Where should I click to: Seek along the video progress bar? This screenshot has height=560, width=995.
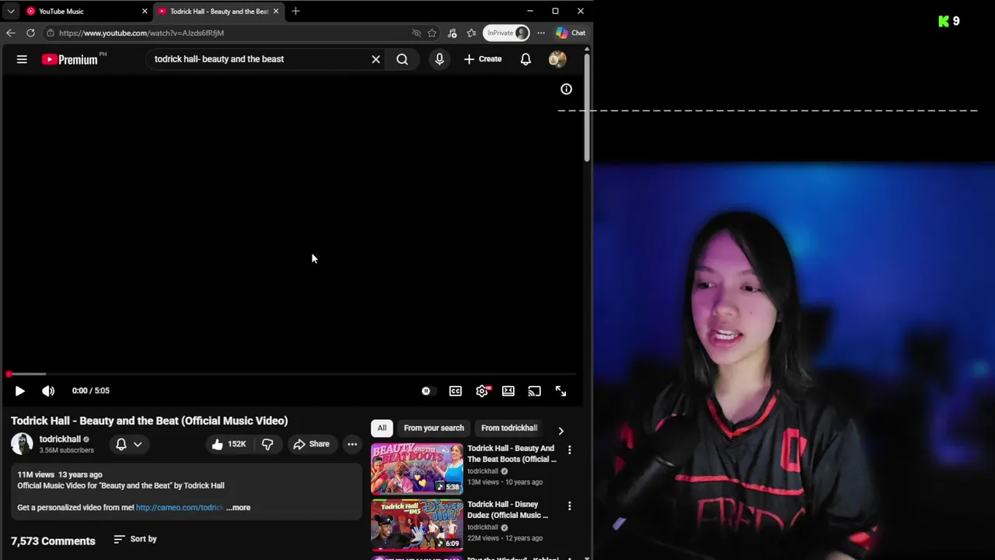coord(293,374)
